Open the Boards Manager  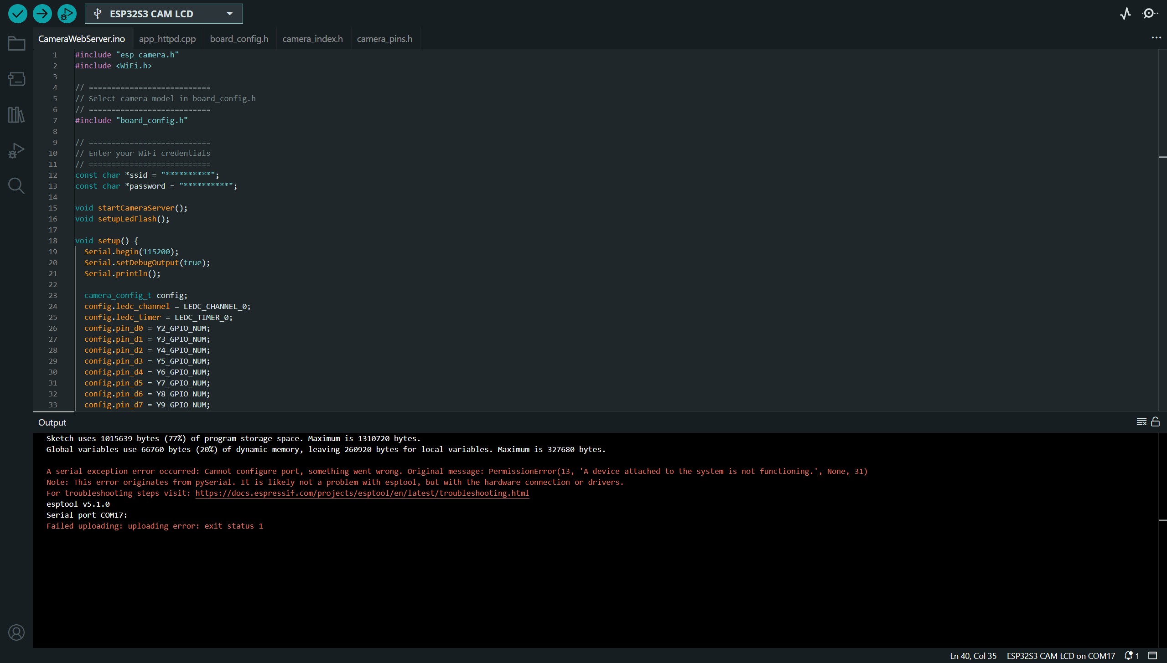tap(16, 78)
